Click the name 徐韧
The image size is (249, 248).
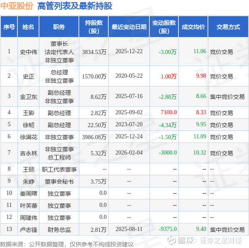(28, 125)
